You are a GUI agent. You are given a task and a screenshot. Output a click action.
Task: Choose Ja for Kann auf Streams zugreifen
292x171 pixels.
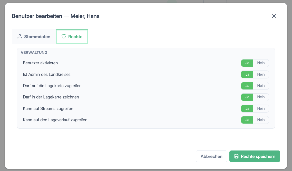247,108
